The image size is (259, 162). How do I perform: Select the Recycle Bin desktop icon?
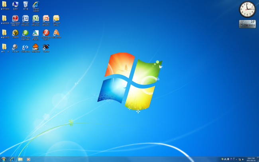click(26, 4)
